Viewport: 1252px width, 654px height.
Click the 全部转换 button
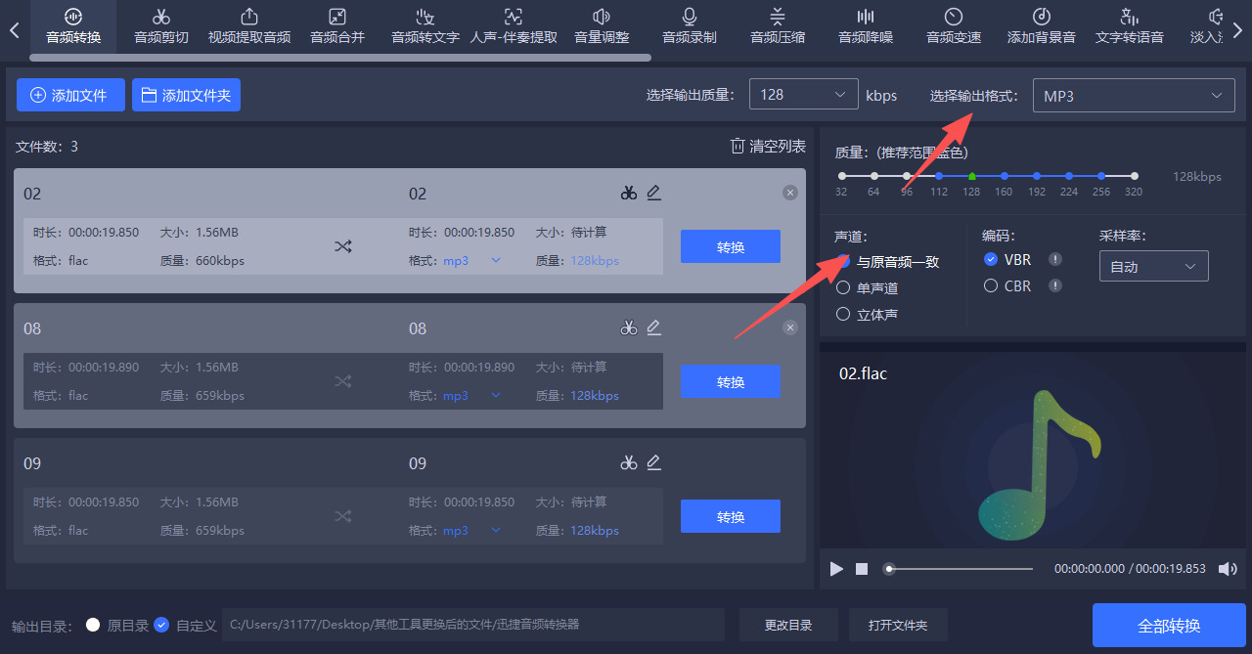pos(1169,626)
